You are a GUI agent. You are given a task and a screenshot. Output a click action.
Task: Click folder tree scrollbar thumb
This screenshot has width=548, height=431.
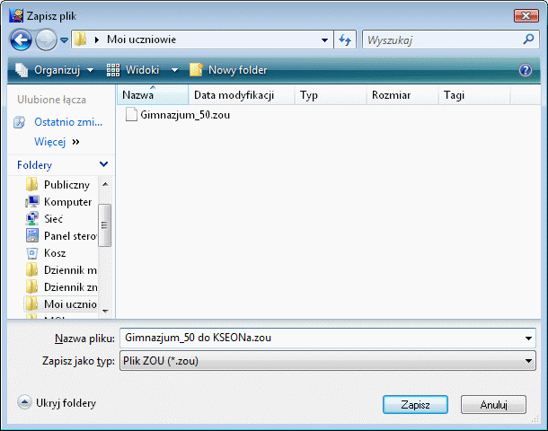tap(104, 225)
